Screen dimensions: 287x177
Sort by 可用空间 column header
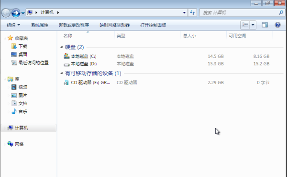click(237, 36)
